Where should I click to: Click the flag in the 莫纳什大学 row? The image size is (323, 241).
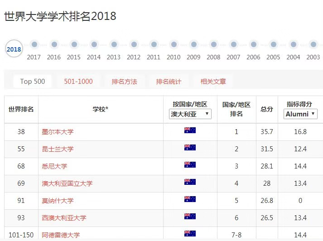point(190,199)
